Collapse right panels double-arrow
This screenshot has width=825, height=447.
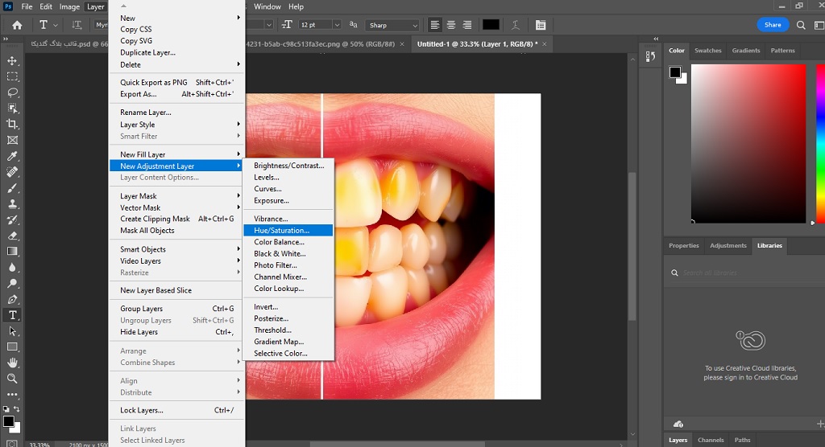[x=656, y=39]
